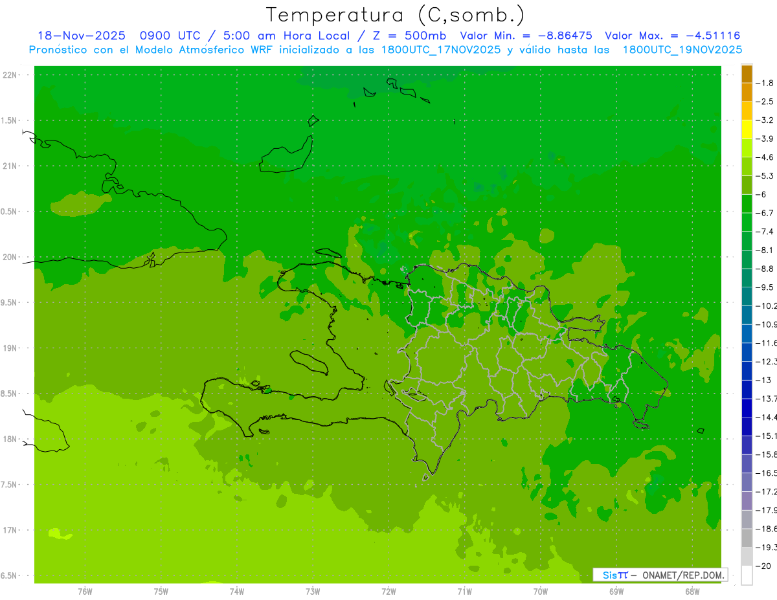Select '1800UTC_19NOV2025' valid-until time text
The height and width of the screenshot is (600, 777).
pos(682,49)
